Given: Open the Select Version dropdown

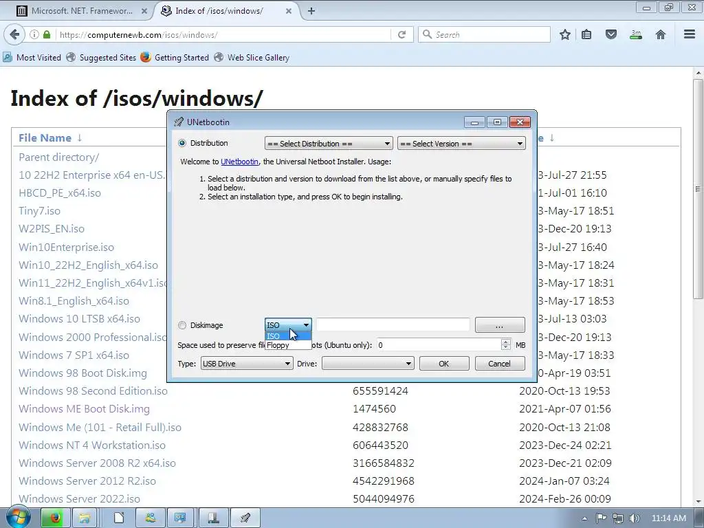Looking at the screenshot, I should tap(461, 144).
